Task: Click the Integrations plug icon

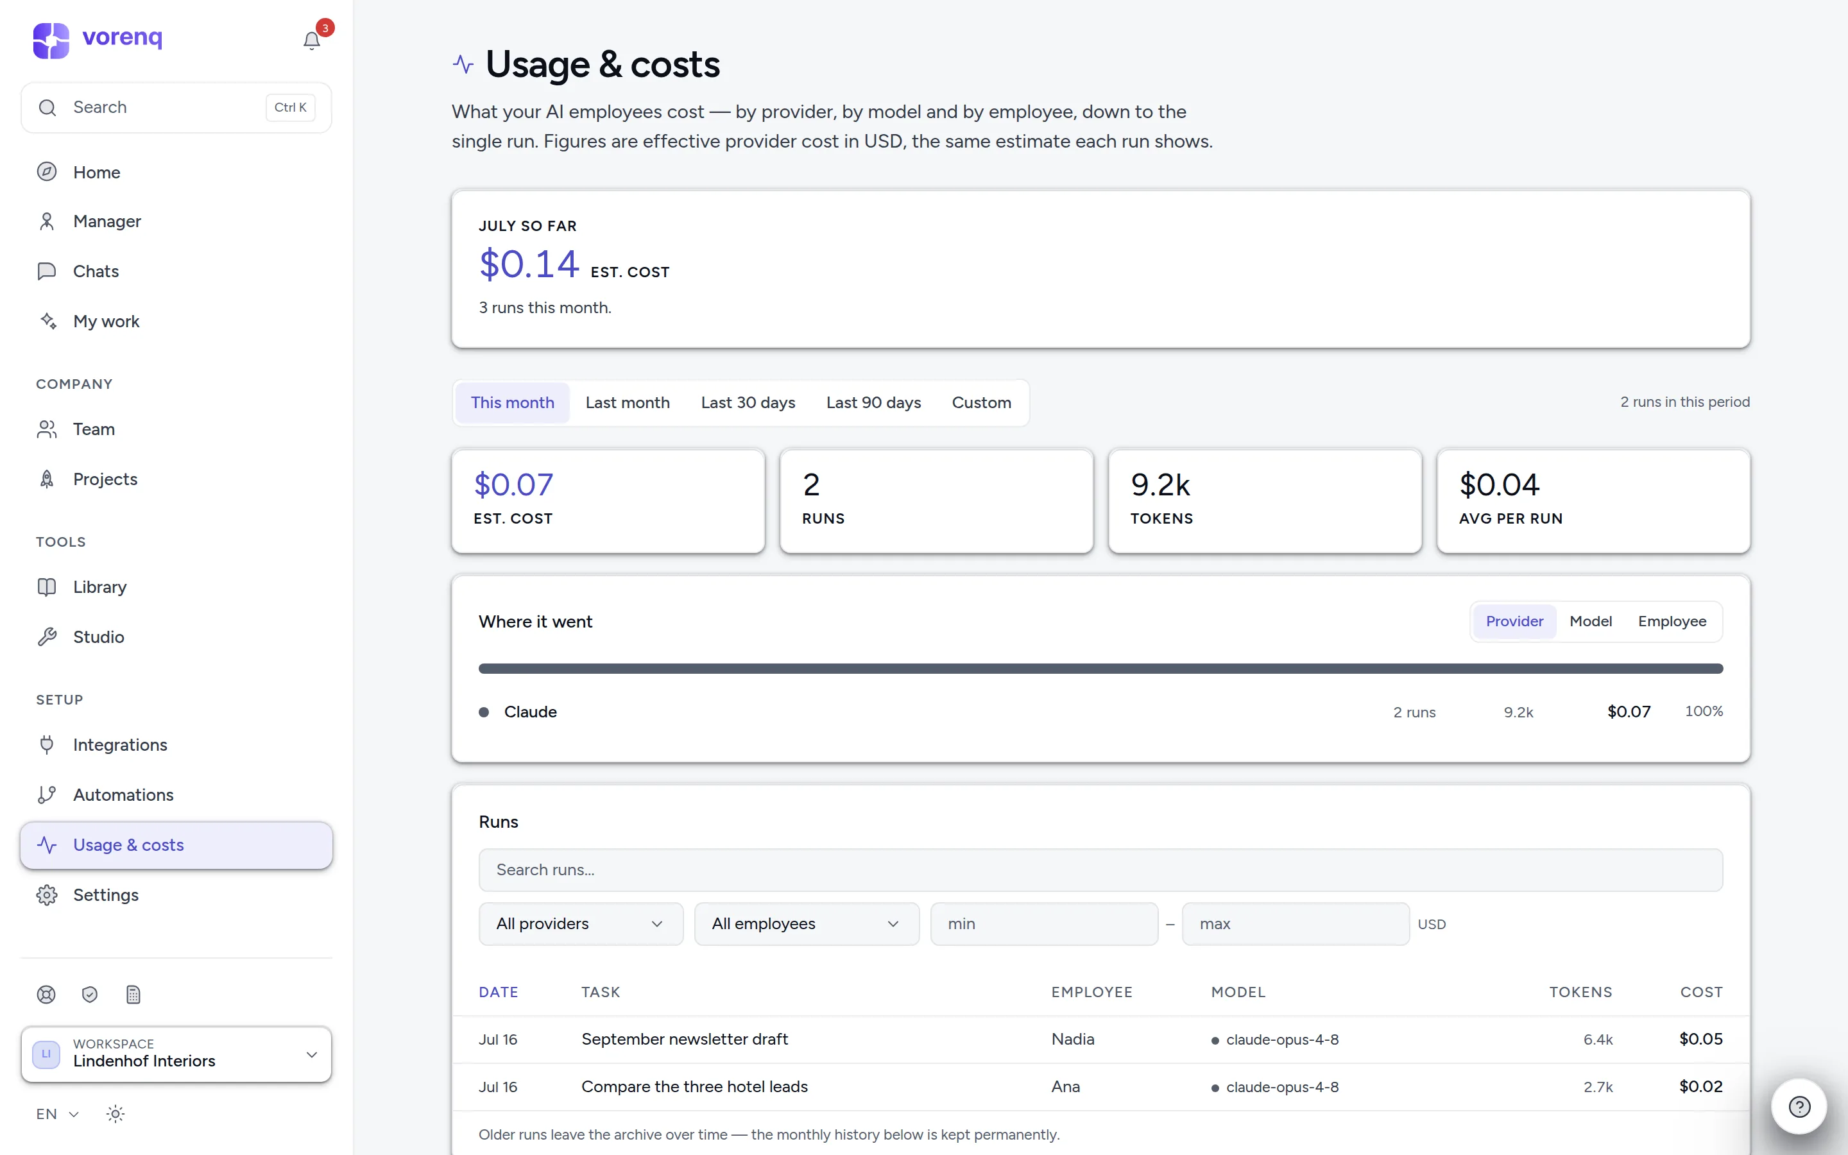Action: (47, 745)
